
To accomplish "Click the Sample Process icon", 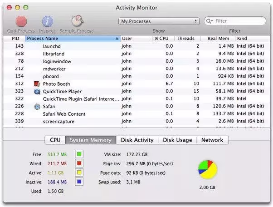I will 77,21.
